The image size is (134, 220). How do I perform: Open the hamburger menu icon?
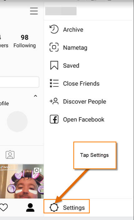click(x=34, y=11)
